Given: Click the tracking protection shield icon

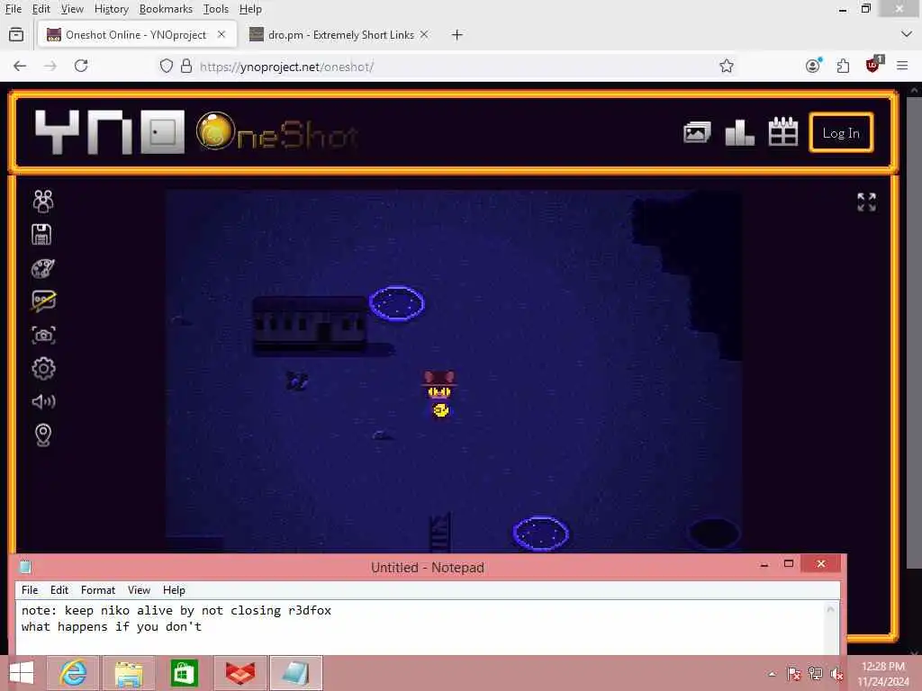Looking at the screenshot, I should pyautogui.click(x=167, y=66).
